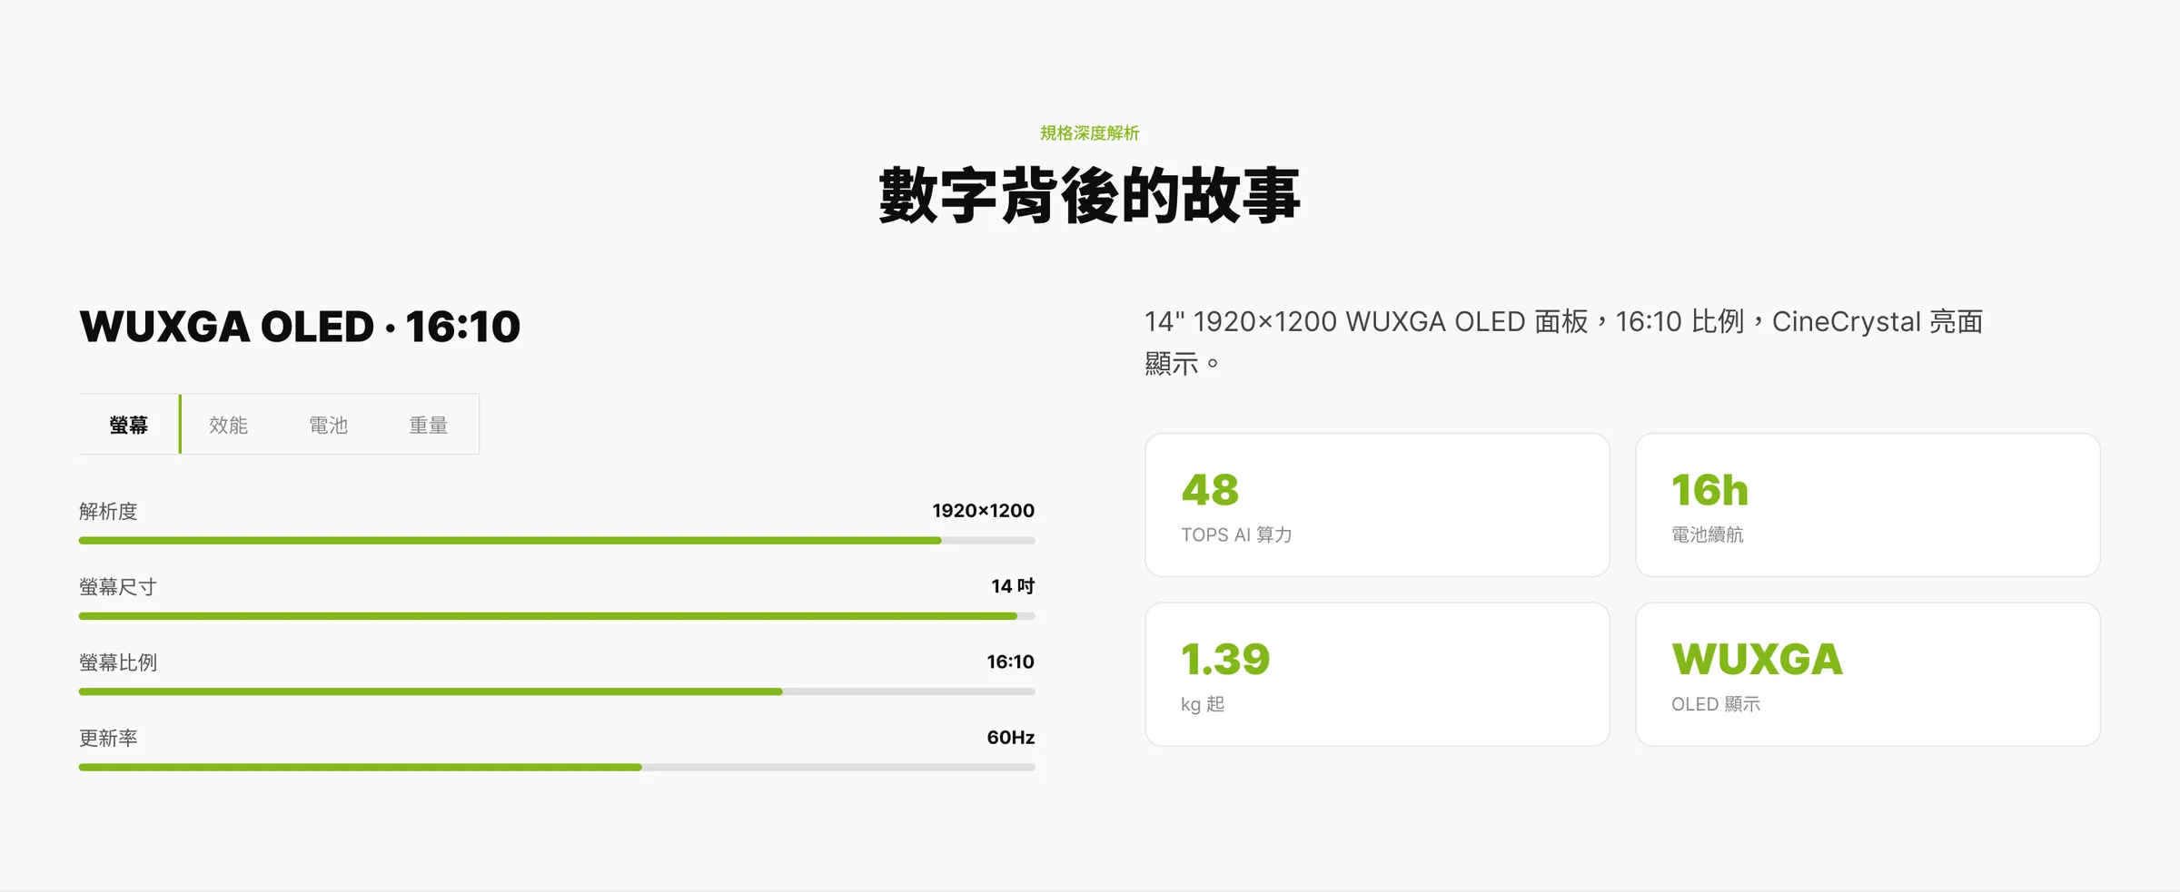The width and height of the screenshot is (2180, 892).
Task: Click the 更新率 progress bar
Action: tap(557, 768)
